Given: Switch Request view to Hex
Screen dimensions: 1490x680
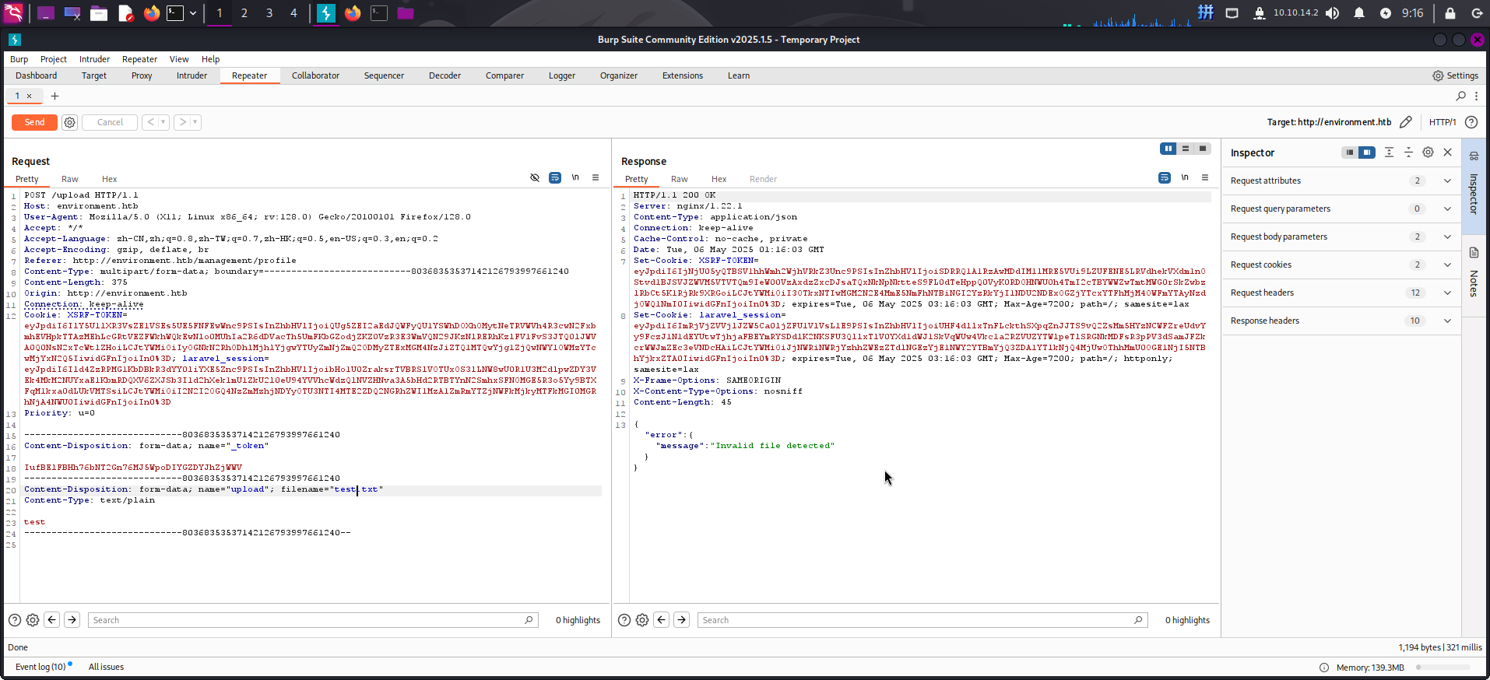Looking at the screenshot, I should pos(110,179).
